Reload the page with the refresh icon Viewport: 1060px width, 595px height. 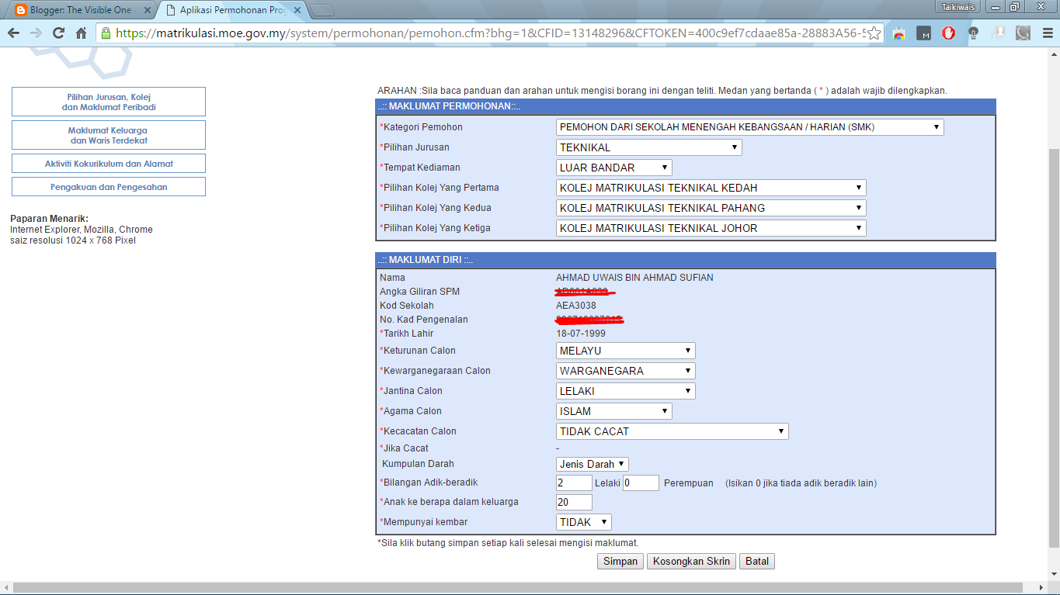[x=58, y=33]
